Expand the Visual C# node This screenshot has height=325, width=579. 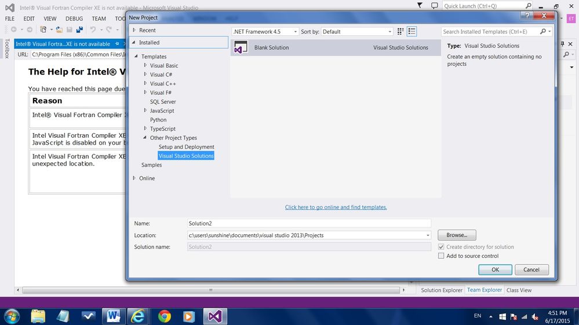click(x=145, y=75)
